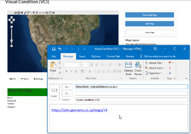Image resolution: width=191 pixels, height=134 pixels.
Task: Open the numbering style dropdown arrow
Action: tap(114, 65)
